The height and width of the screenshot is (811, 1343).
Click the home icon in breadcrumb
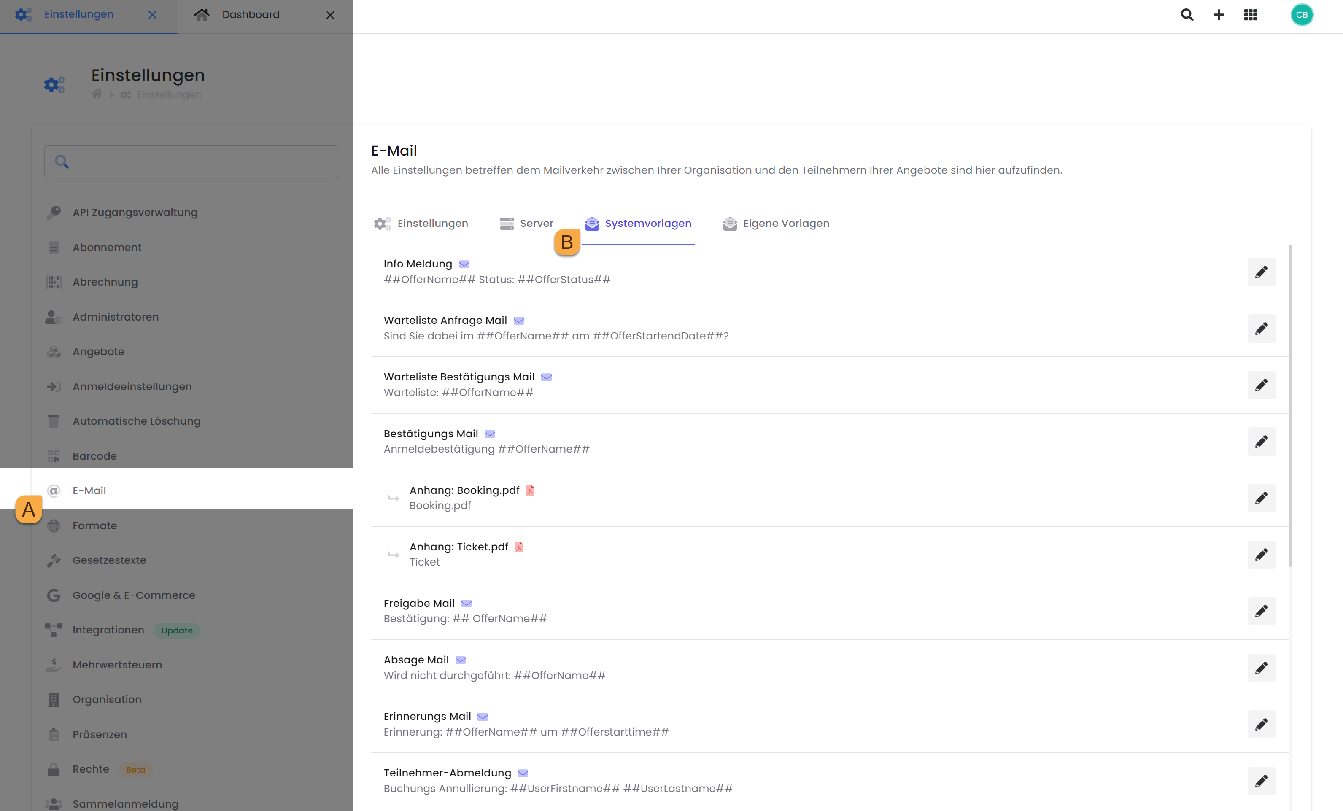97,94
